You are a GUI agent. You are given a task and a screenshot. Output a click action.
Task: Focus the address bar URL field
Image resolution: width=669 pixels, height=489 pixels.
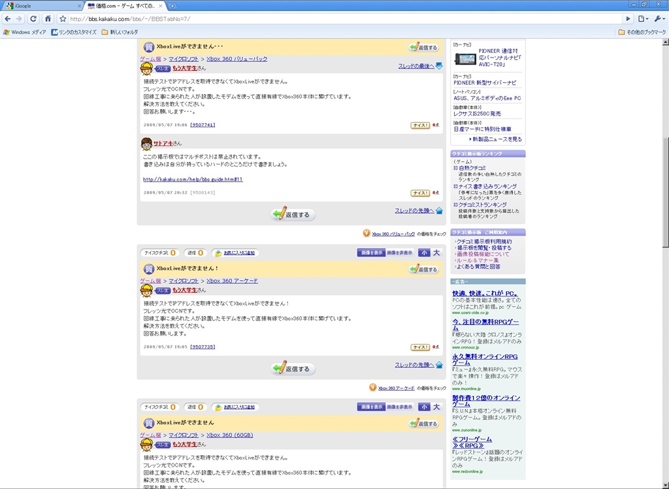[x=344, y=19]
